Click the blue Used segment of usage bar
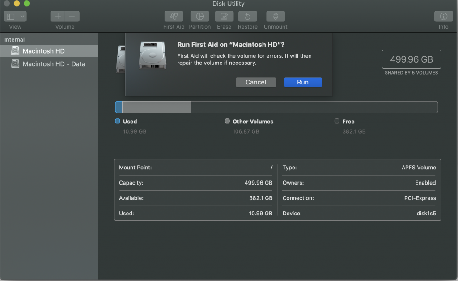Viewport: 458px width, 281px height. [119, 107]
